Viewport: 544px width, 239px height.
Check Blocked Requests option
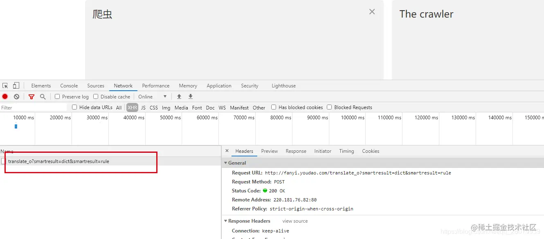[329, 107]
